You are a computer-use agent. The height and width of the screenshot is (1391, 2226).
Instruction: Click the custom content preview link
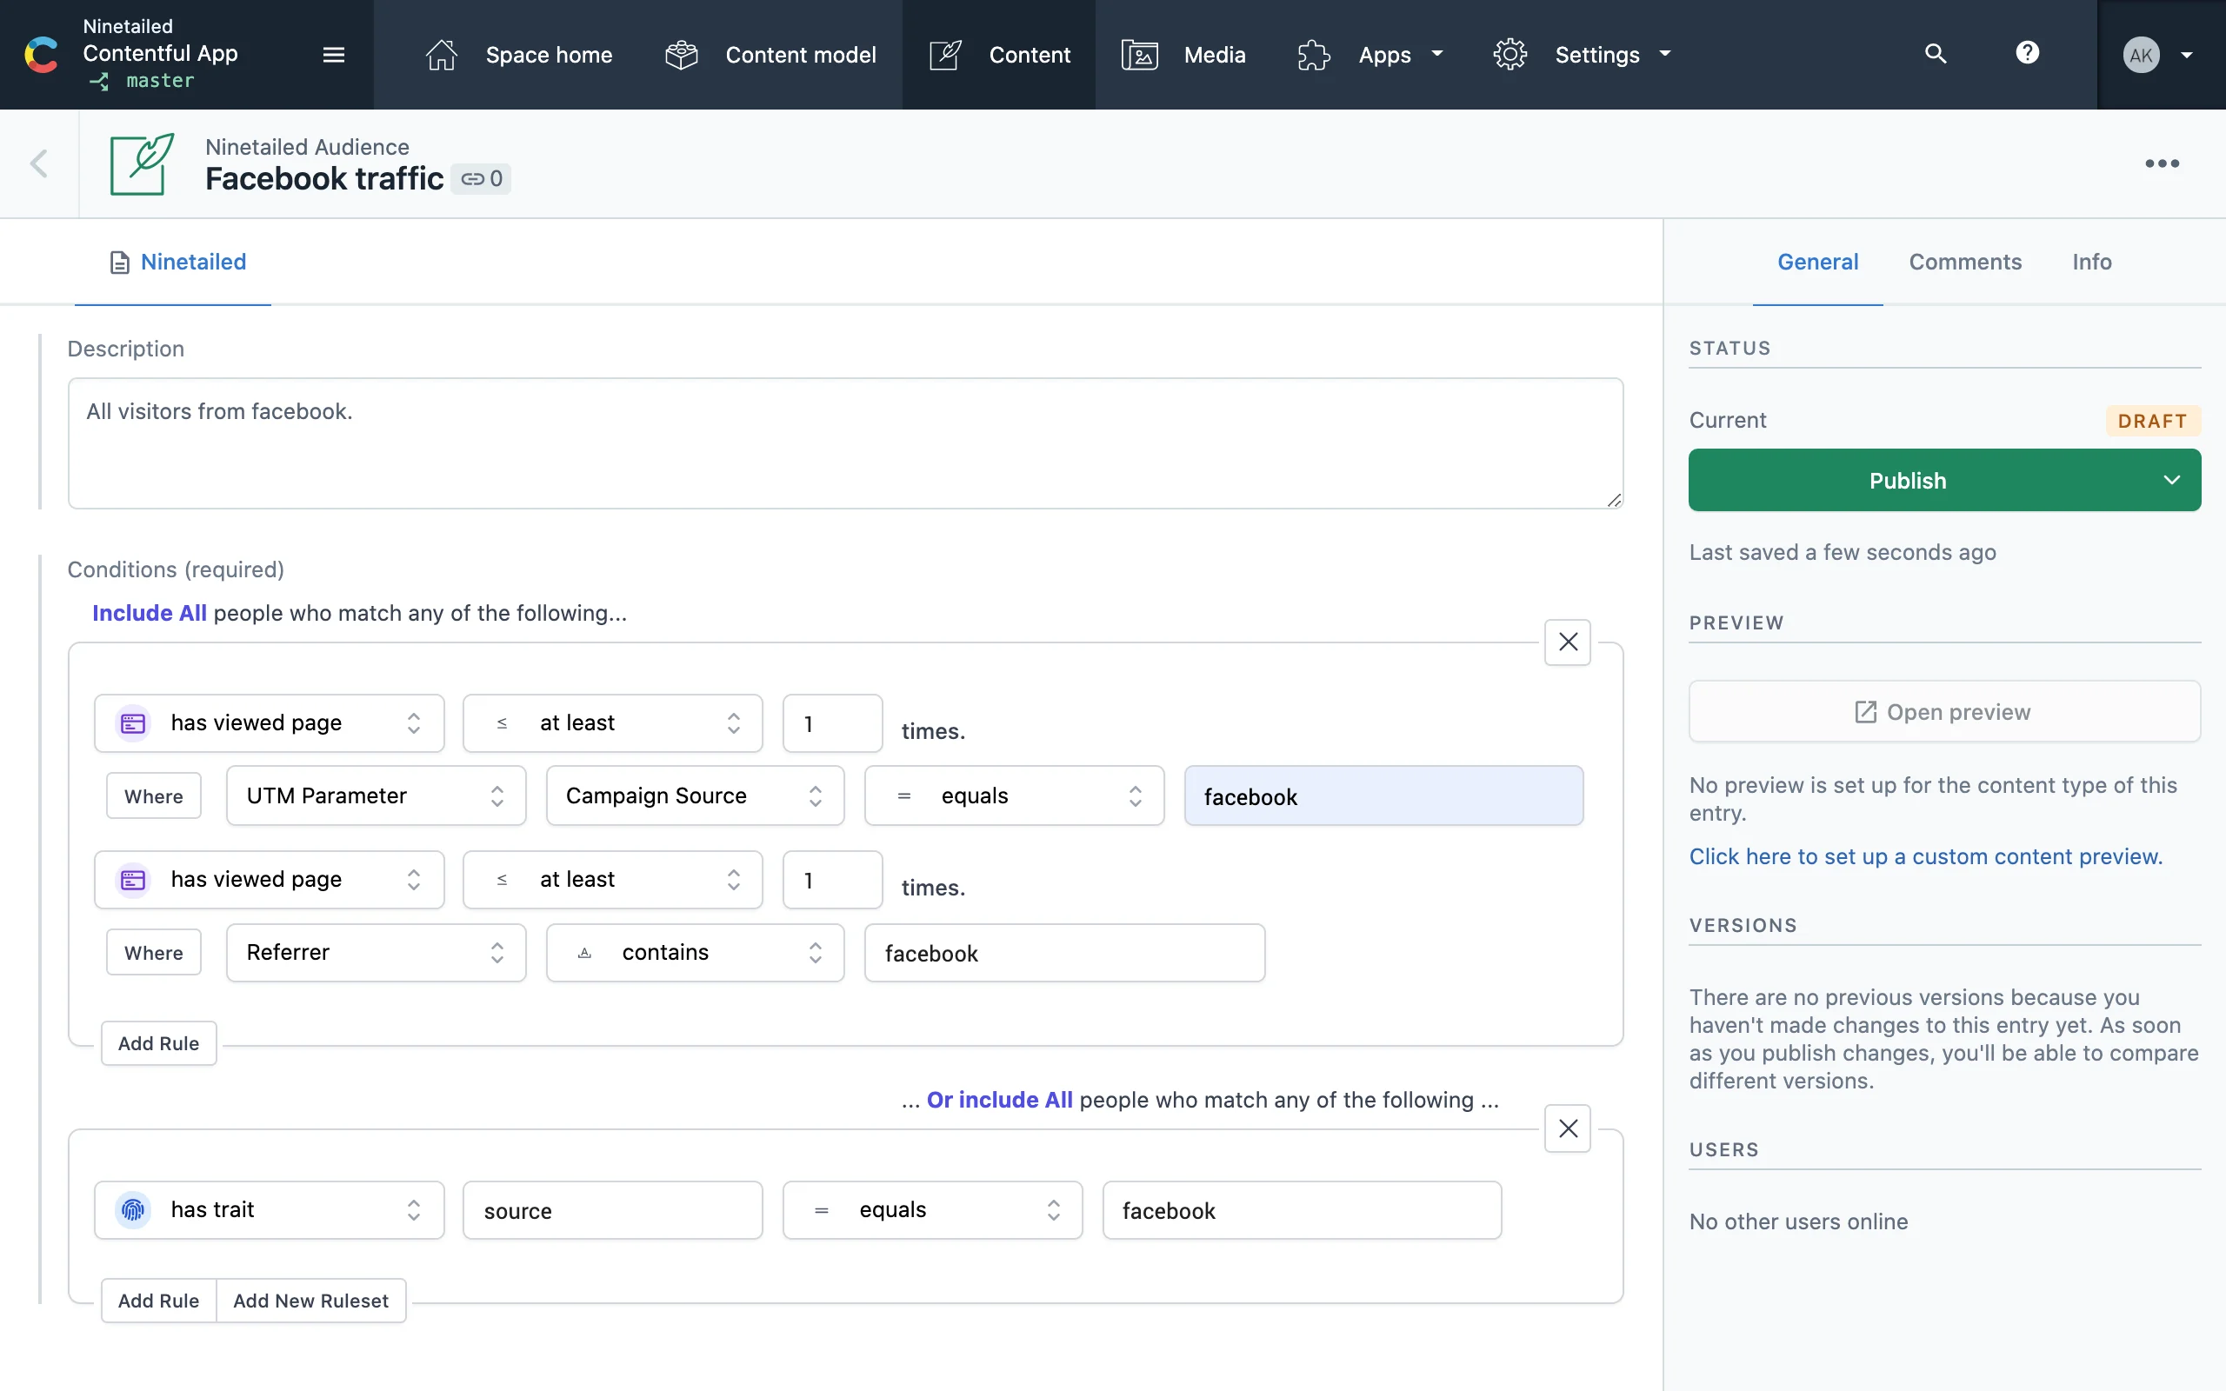[1925, 856]
